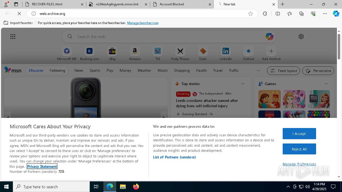
Task: Open File Explorer from taskbar
Action: 123,187
